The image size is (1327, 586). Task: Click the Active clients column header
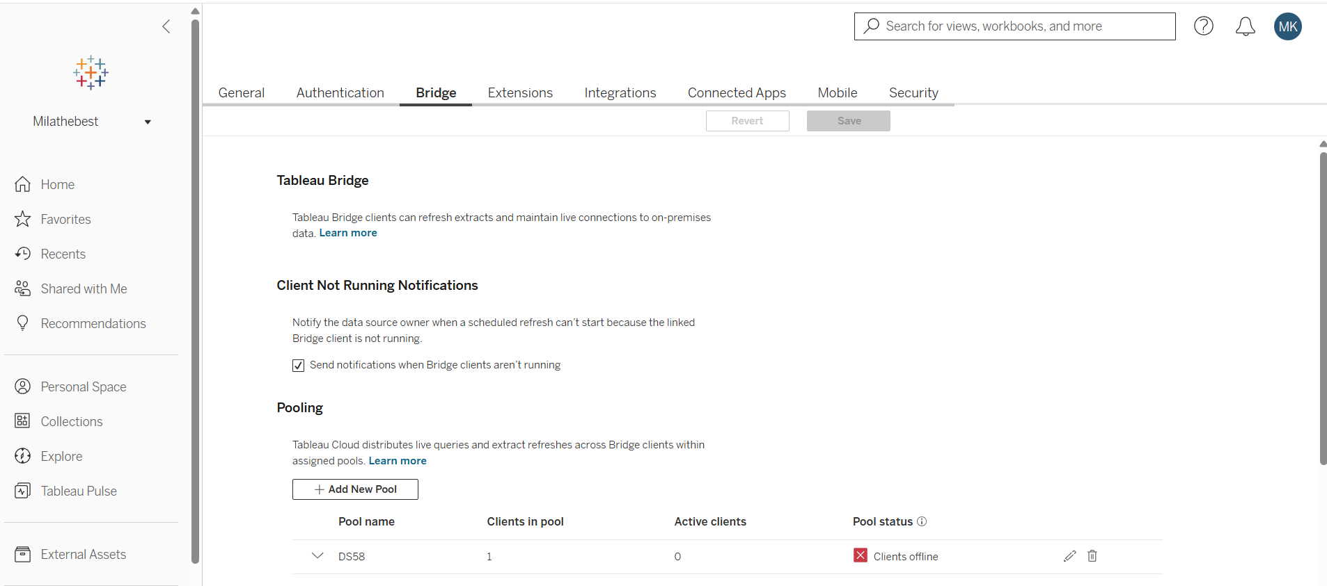click(710, 521)
